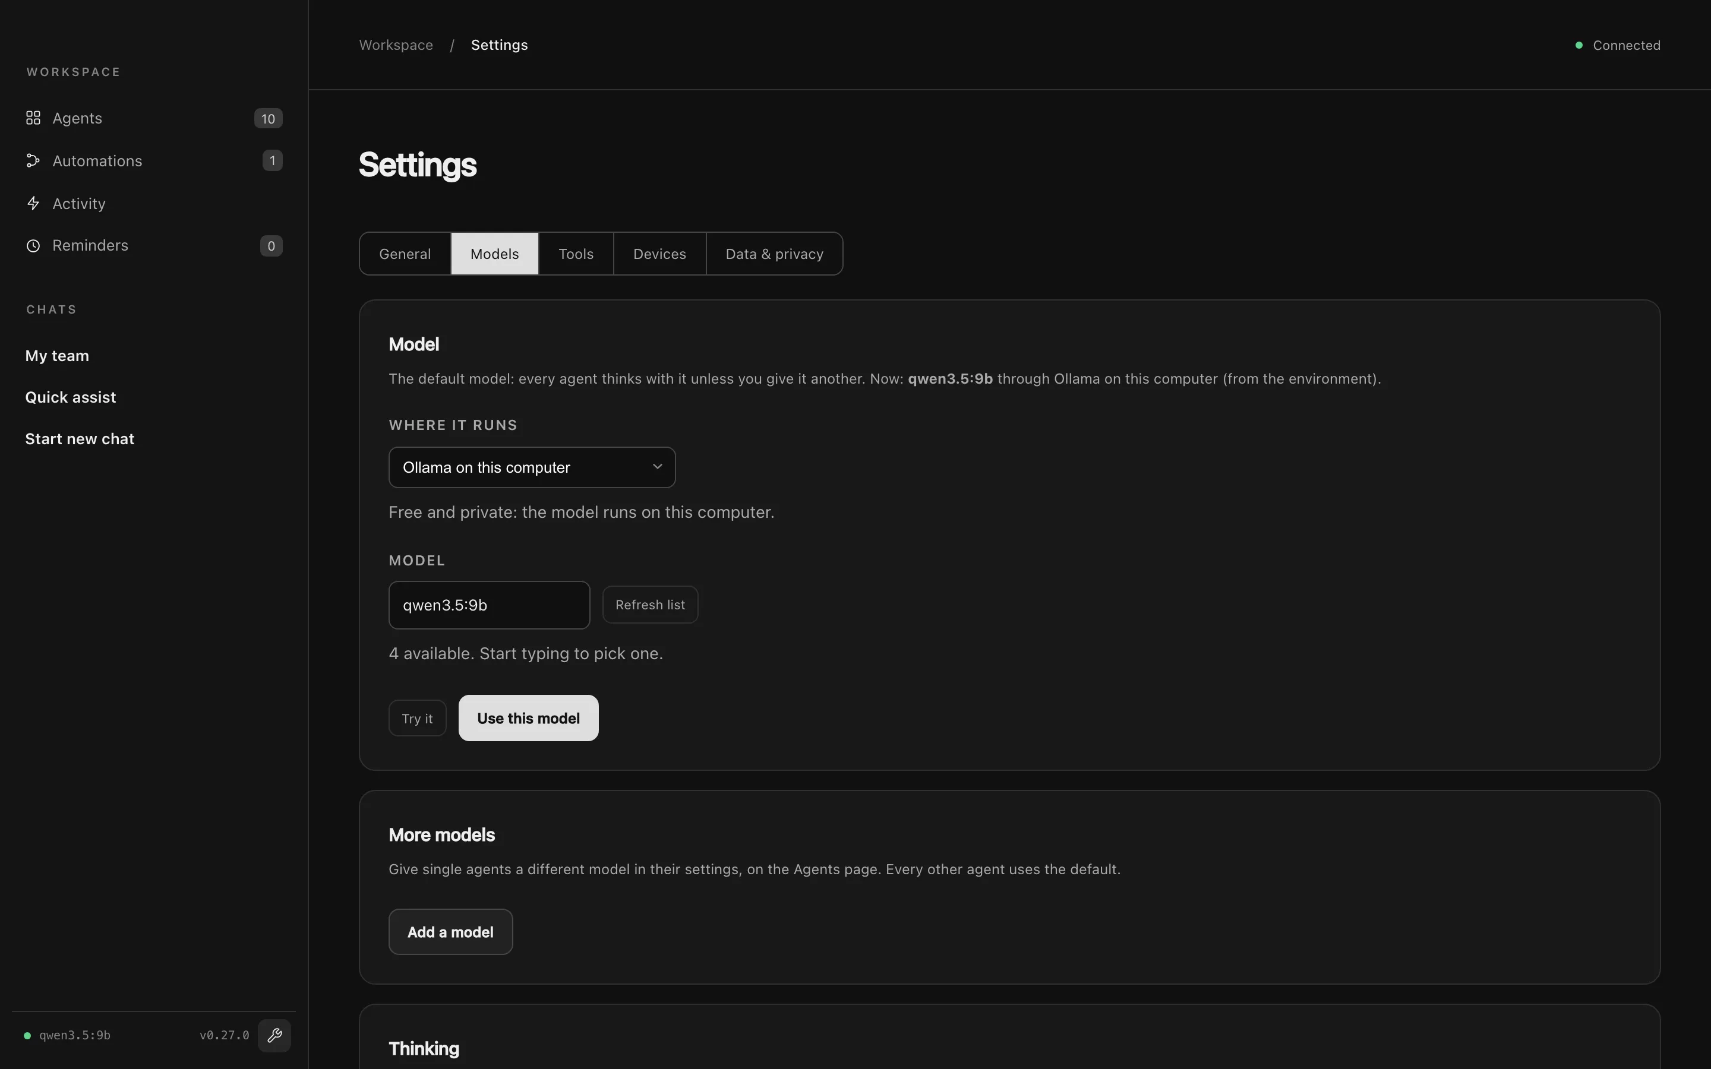The image size is (1711, 1069).
Task: Click the Workspace breadcrumb link
Action: pyautogui.click(x=396, y=45)
